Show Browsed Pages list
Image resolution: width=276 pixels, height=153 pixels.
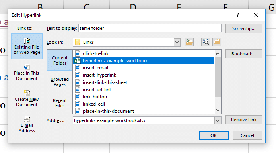[60, 82]
